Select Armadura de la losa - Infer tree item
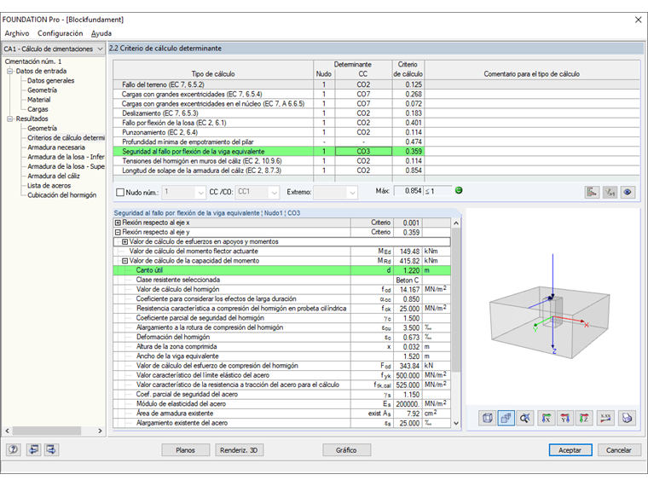 coord(66,157)
